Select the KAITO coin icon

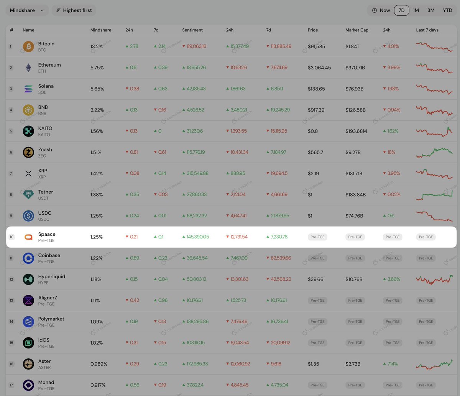click(28, 131)
